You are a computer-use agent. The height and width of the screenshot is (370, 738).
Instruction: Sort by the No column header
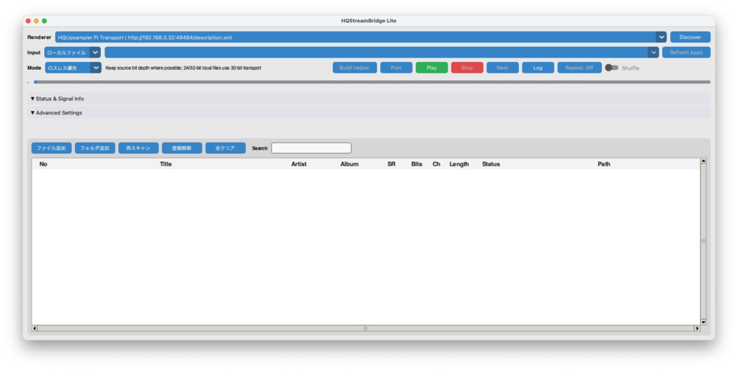click(x=43, y=164)
